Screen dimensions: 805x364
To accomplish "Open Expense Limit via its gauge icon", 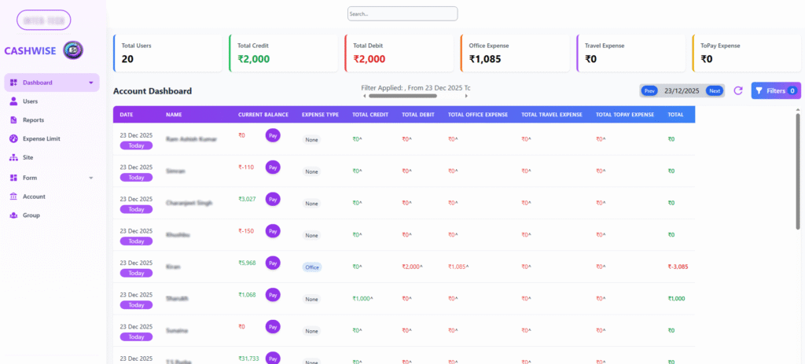I will (x=14, y=139).
